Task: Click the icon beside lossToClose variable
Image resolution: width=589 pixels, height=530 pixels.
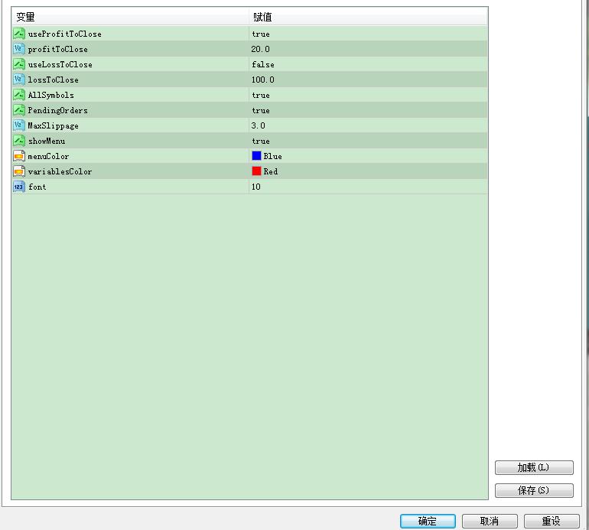Action: 19,80
